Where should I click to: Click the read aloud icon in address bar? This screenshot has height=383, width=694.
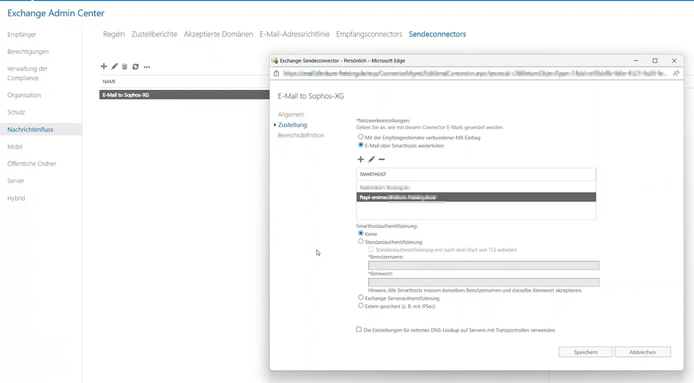coord(676,74)
